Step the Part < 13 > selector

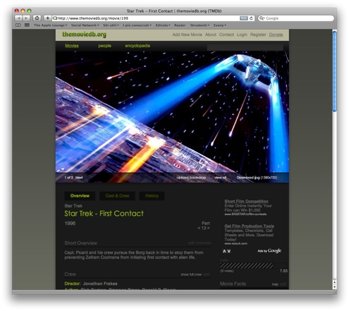204,228
